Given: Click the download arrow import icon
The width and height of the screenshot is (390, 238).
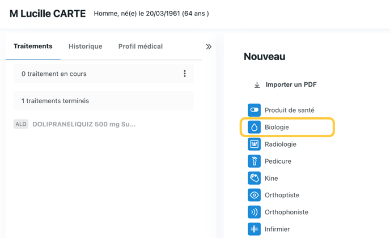Looking at the screenshot, I should click(257, 85).
